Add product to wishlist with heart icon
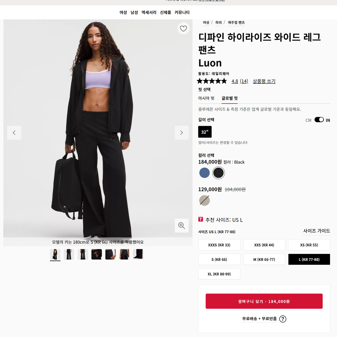 tap(183, 28)
